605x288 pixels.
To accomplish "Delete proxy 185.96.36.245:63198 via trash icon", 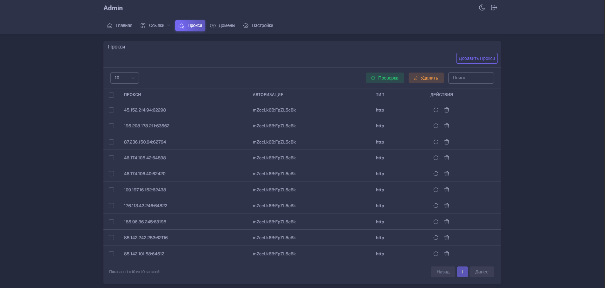I will coord(447,222).
